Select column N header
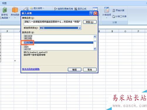 coord(112,31)
